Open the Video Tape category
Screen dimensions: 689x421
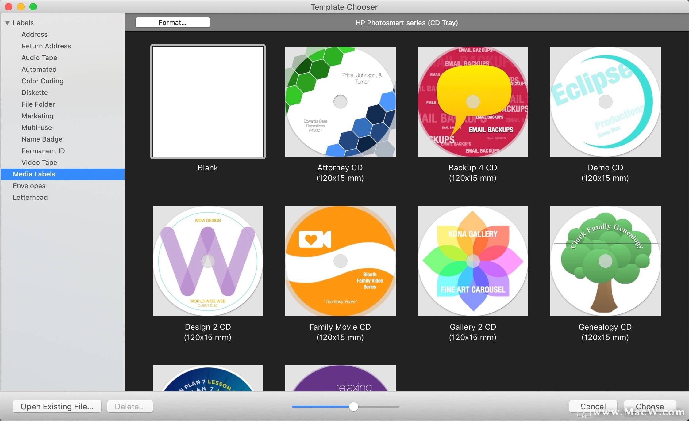(x=39, y=162)
